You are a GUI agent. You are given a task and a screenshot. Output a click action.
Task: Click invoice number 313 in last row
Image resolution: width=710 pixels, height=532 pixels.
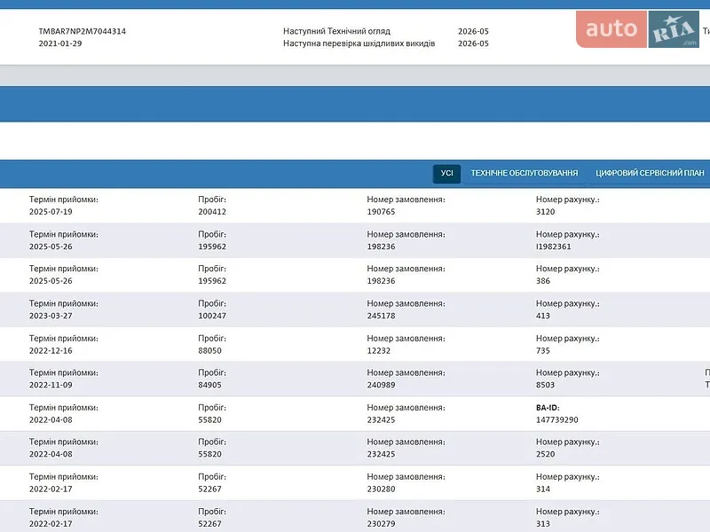[x=543, y=524]
